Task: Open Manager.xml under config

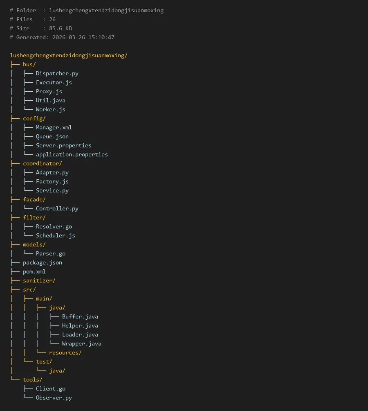Action: (54, 127)
